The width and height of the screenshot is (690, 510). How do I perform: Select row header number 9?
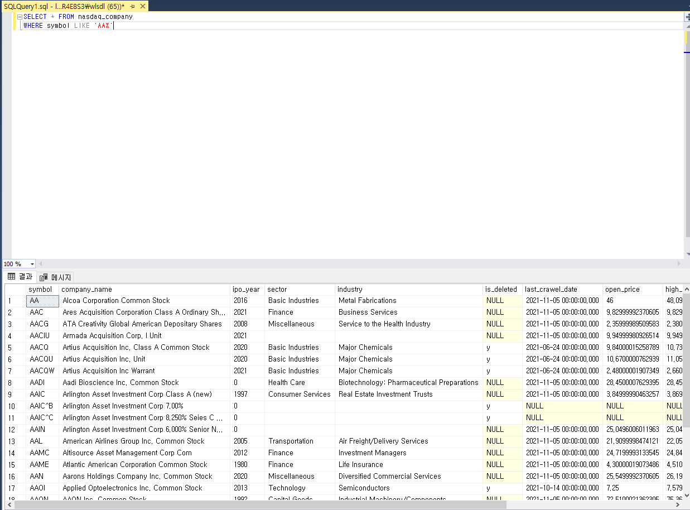tap(16, 394)
